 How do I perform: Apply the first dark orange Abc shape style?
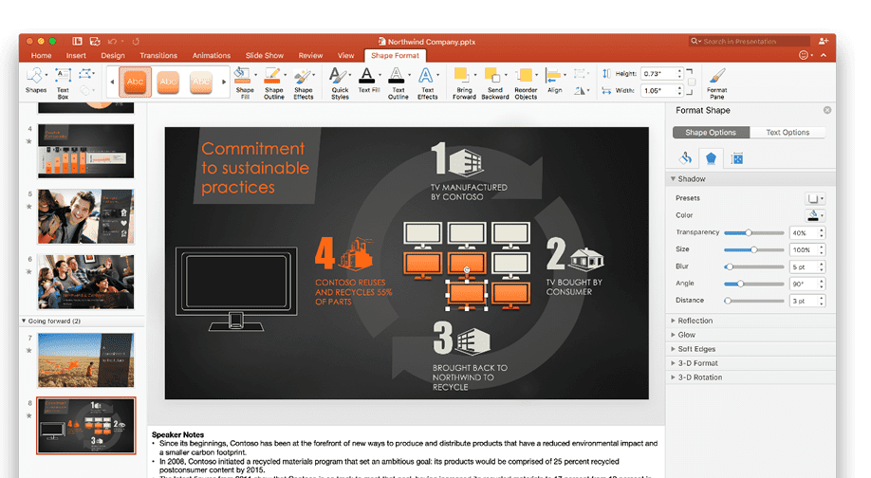[135, 83]
